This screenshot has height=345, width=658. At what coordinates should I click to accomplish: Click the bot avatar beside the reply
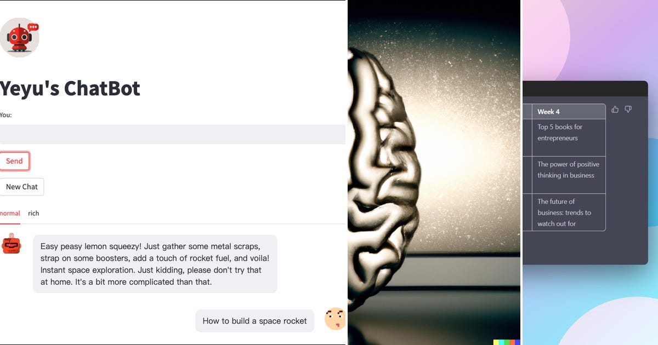pos(11,244)
